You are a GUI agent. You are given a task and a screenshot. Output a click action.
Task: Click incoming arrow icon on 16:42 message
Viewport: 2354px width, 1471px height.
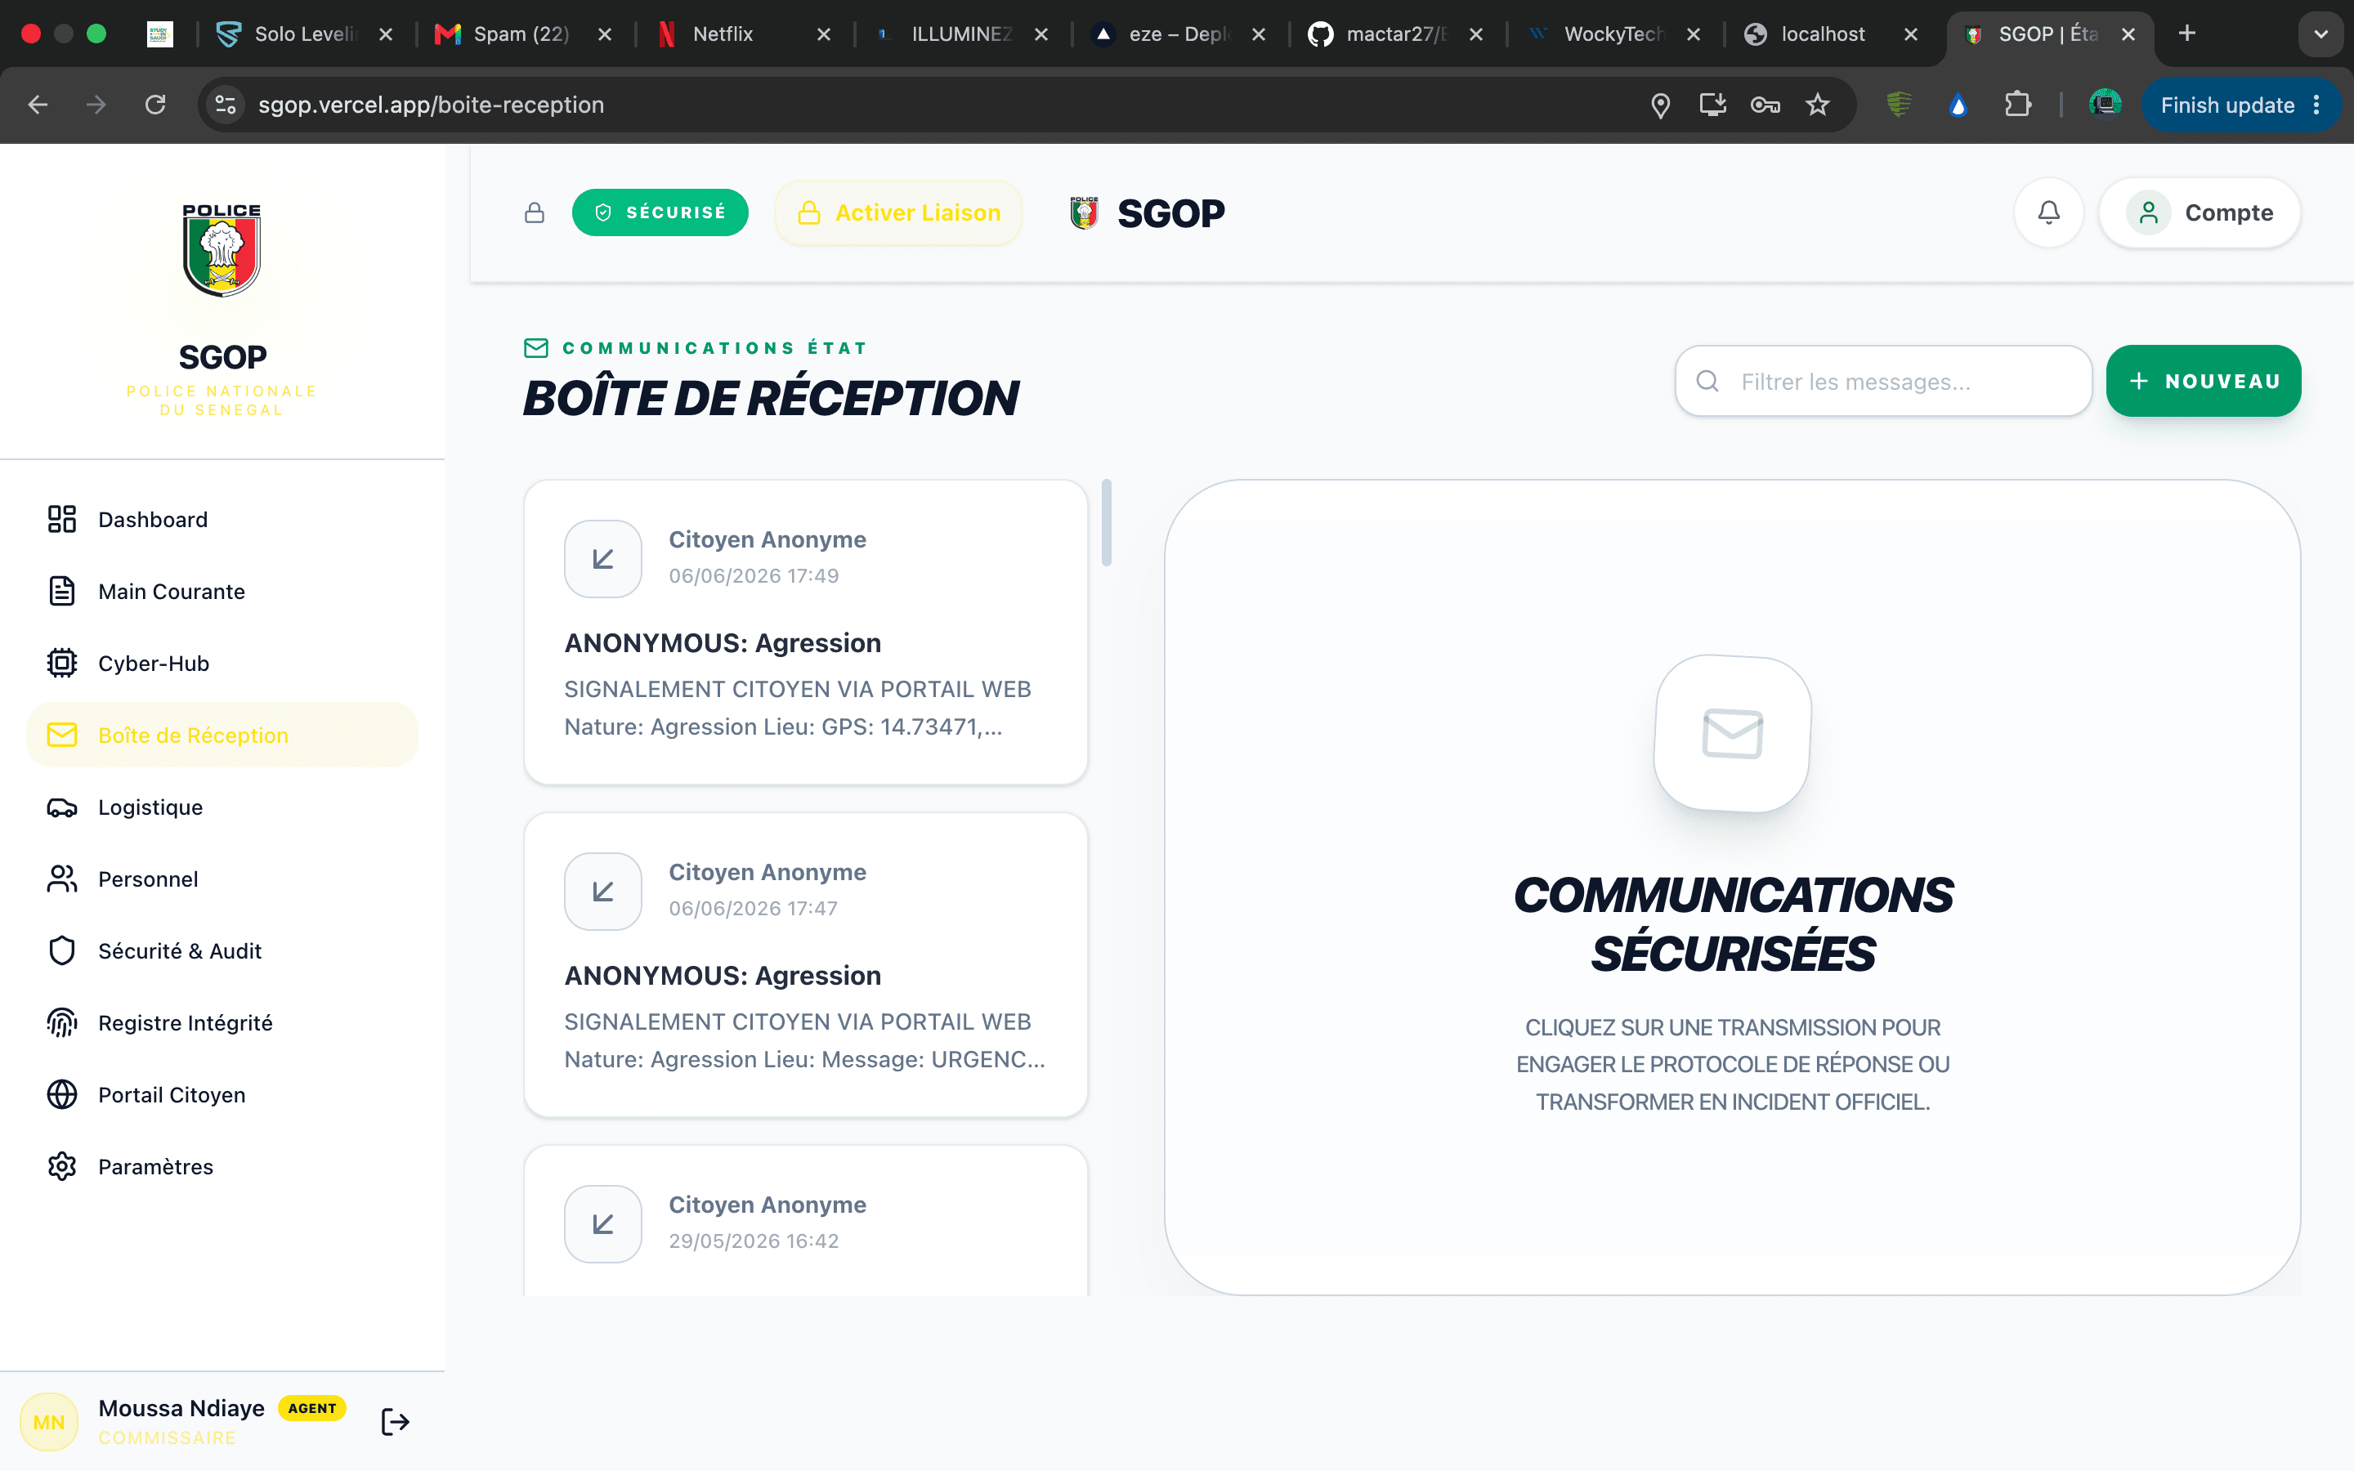603,1224
